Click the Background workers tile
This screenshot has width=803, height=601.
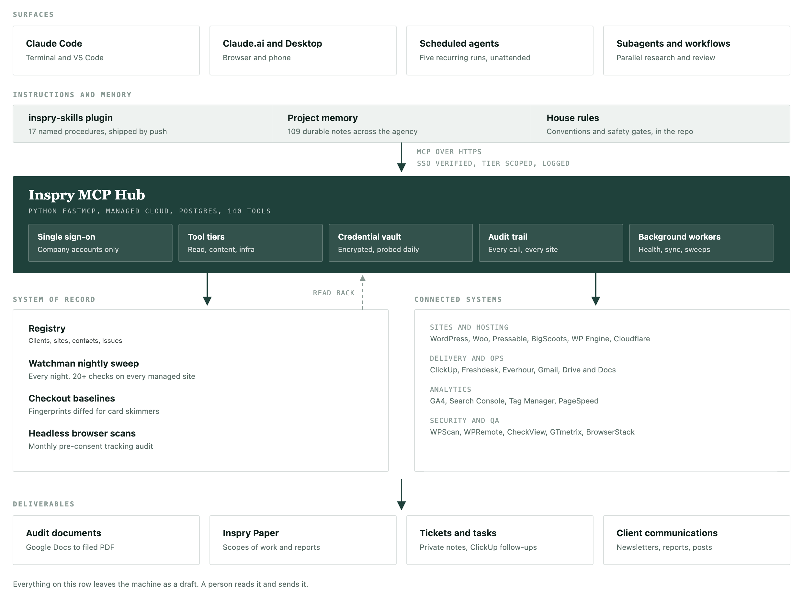coord(701,243)
